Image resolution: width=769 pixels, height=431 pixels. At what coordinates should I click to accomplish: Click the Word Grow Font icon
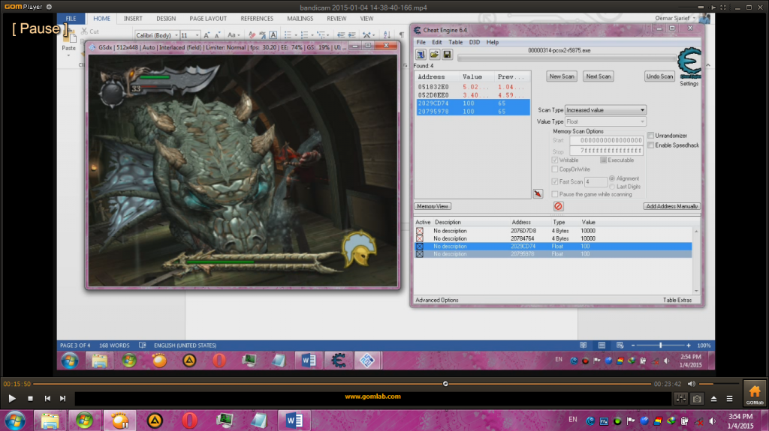point(207,35)
